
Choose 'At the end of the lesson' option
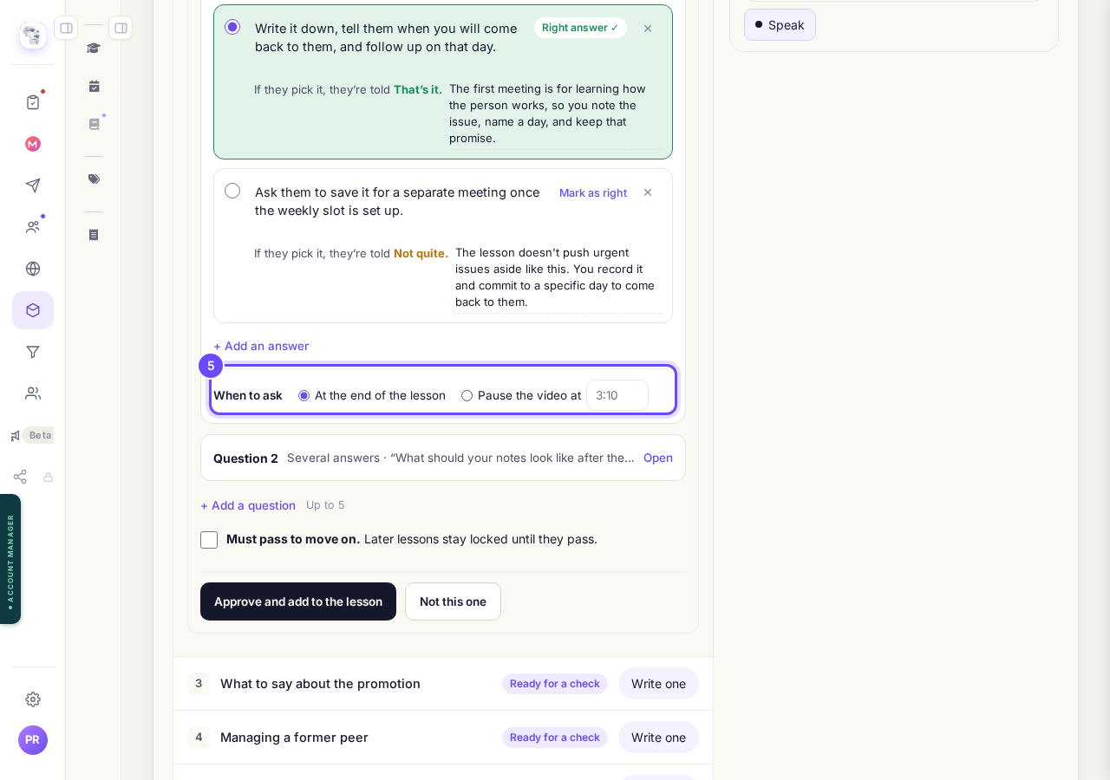[x=304, y=395]
